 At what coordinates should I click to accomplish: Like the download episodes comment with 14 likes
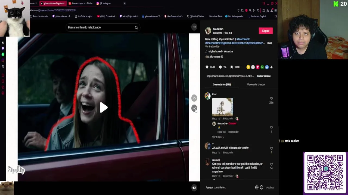[271, 164]
